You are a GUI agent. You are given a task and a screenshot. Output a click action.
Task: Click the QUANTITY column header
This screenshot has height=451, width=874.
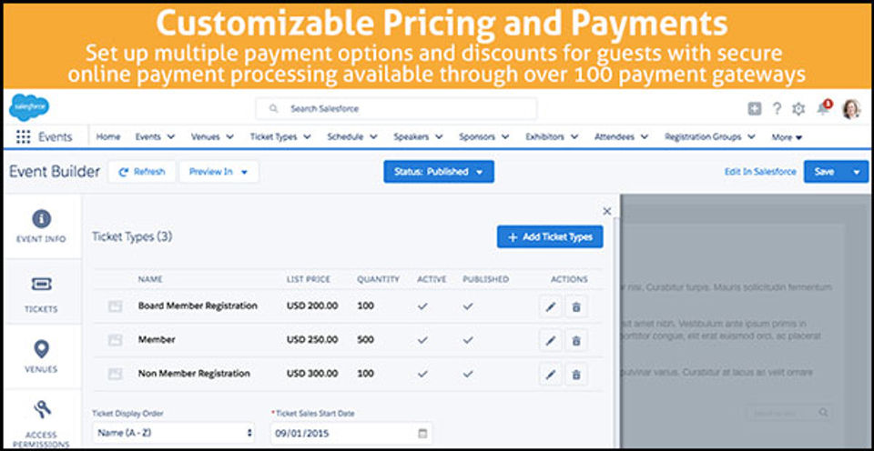[379, 279]
